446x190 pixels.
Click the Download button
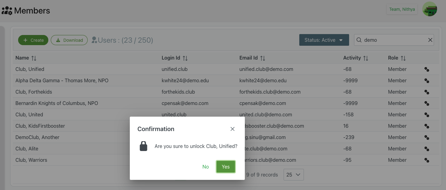[x=69, y=40]
